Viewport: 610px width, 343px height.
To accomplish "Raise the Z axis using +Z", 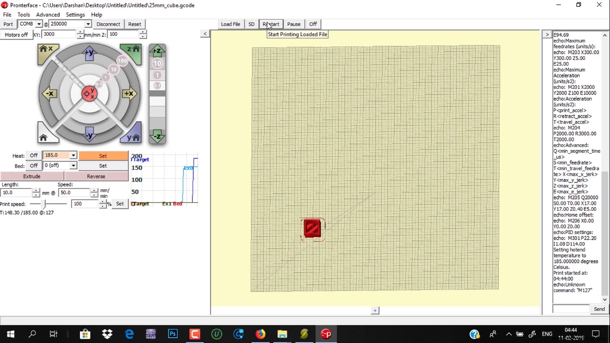I will tap(157, 50).
